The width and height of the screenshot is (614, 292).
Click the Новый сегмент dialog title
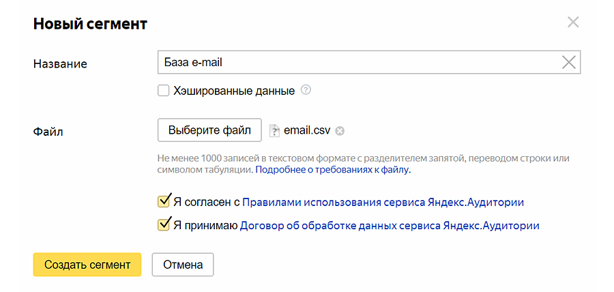(90, 24)
